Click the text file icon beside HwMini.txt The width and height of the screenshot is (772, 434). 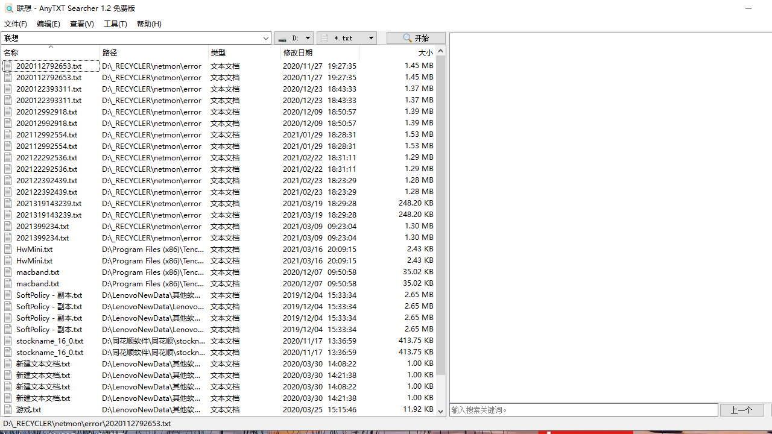click(7, 249)
